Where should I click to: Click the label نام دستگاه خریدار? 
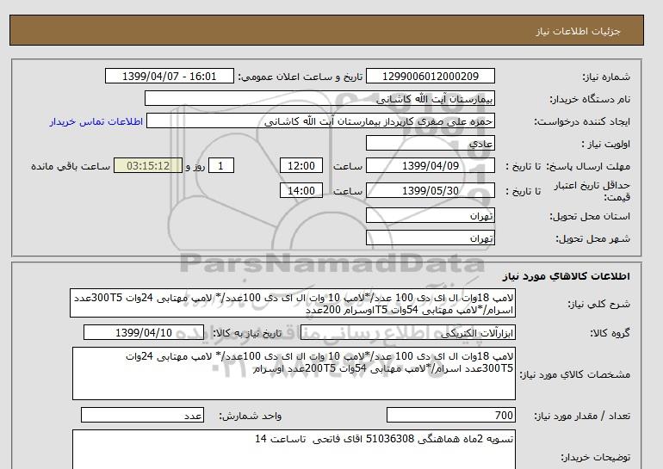click(x=590, y=99)
